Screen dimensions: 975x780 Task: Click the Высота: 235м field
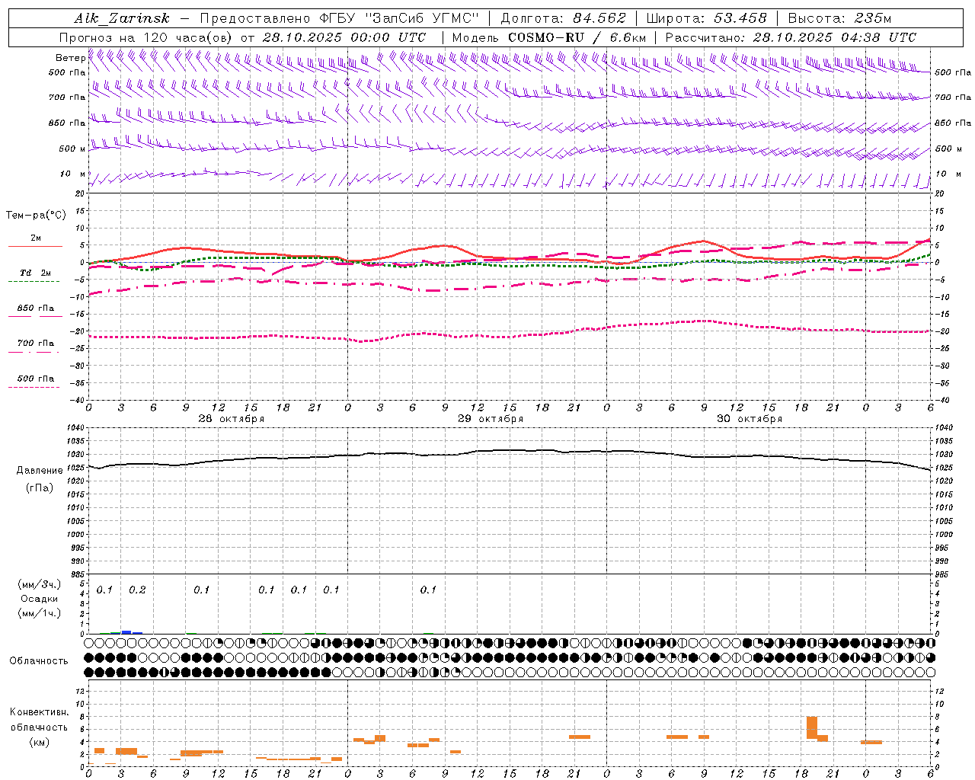839,18
